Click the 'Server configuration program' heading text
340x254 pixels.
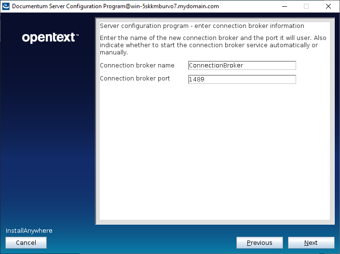(x=202, y=26)
